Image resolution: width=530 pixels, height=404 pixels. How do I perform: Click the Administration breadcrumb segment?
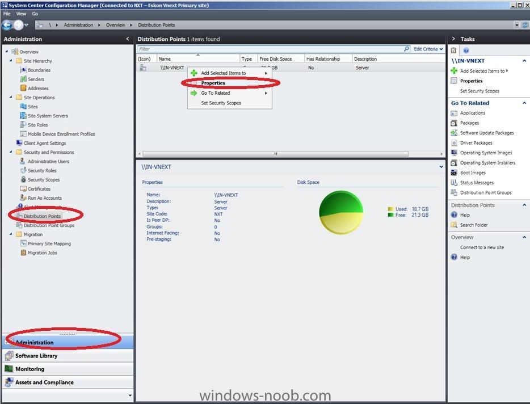pos(78,25)
